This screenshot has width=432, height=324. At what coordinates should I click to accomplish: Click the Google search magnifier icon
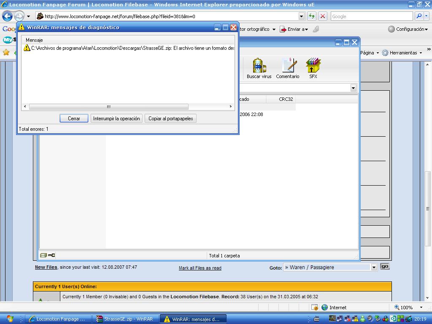419,16
